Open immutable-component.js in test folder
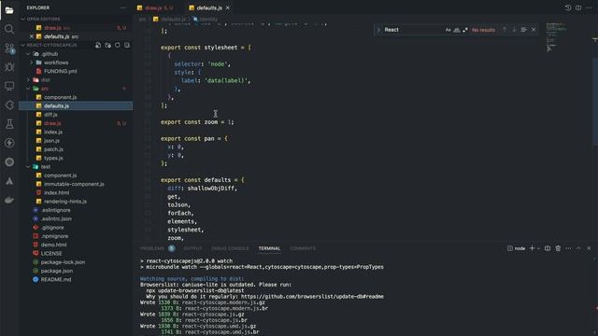Image resolution: width=598 pixels, height=336 pixels. click(x=74, y=184)
